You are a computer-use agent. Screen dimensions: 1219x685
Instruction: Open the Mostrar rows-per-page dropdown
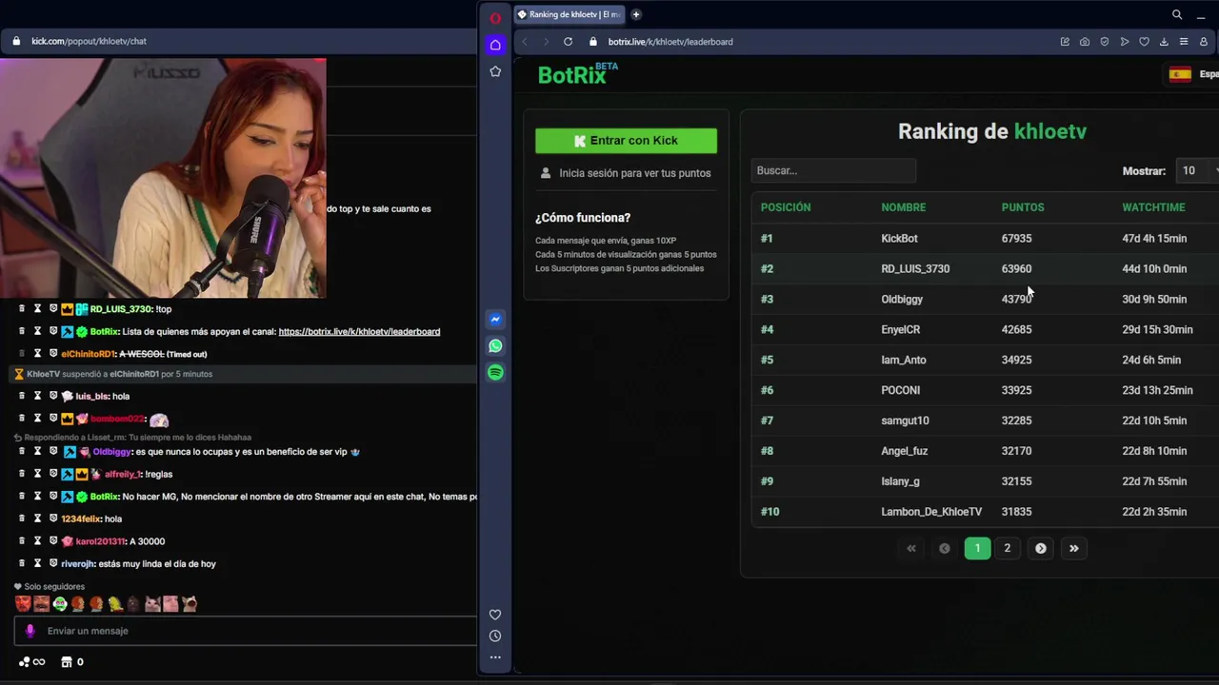[x=1198, y=170]
